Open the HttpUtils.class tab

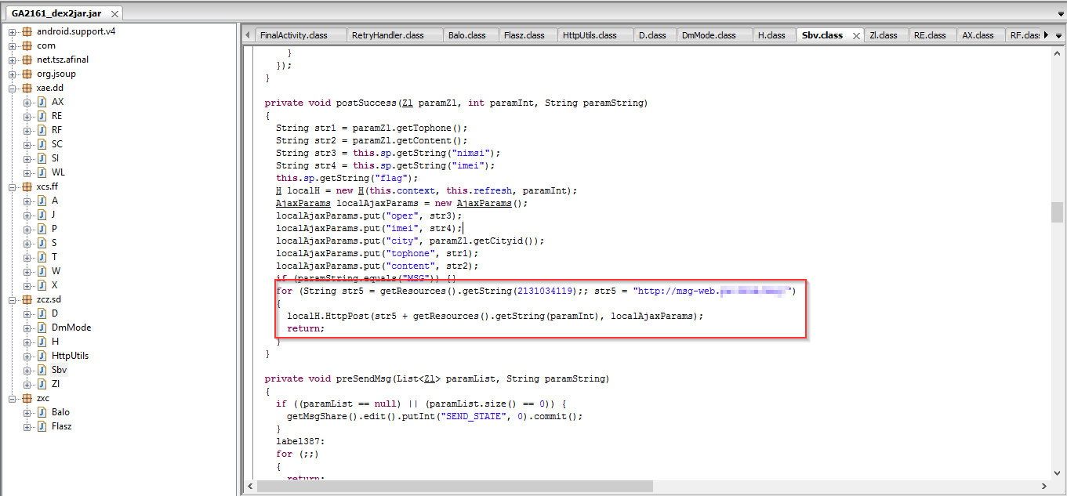(x=589, y=35)
